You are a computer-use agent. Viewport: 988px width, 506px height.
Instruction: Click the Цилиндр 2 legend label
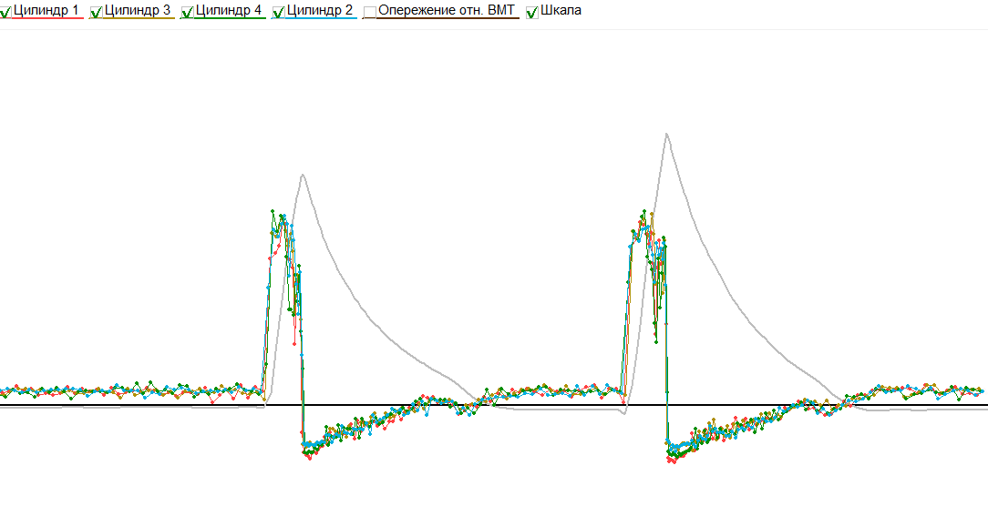[x=319, y=10]
